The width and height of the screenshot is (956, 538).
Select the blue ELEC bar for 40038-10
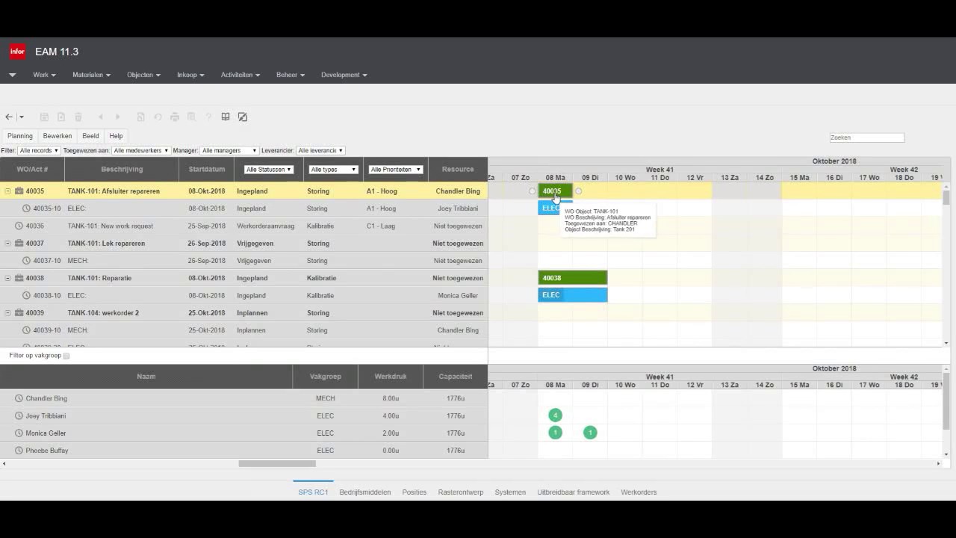coord(573,295)
